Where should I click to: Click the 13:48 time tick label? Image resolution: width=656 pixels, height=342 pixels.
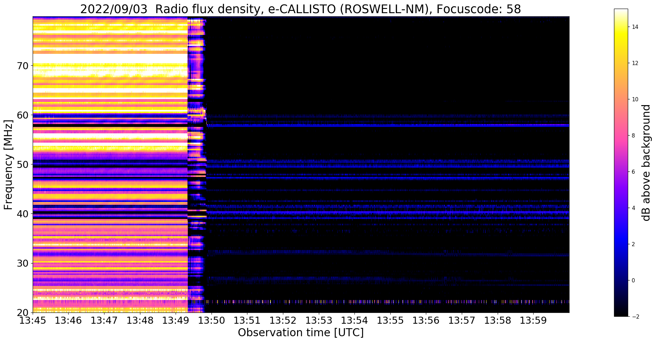(x=140, y=321)
